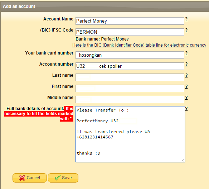Show help for Your bank card number
Viewport: 209px width, 189px height.
(x=186, y=53)
